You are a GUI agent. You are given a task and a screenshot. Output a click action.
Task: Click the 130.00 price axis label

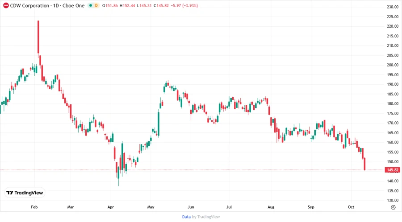pyautogui.click(x=393, y=201)
